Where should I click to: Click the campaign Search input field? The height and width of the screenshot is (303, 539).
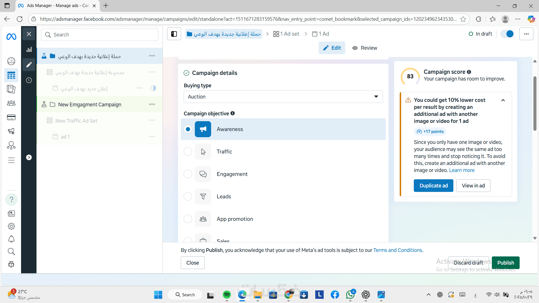coord(100,35)
